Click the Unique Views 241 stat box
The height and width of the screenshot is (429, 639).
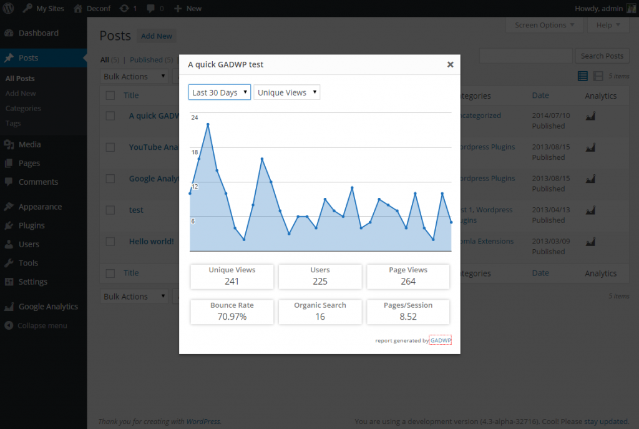click(x=232, y=277)
